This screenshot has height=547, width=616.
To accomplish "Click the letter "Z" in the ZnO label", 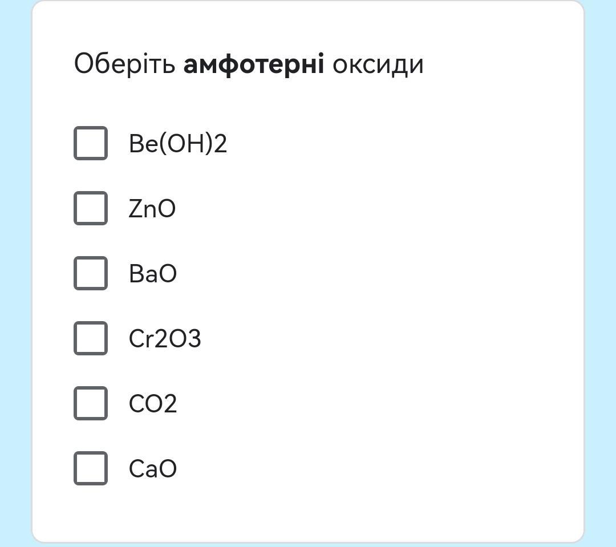I will pyautogui.click(x=135, y=209).
